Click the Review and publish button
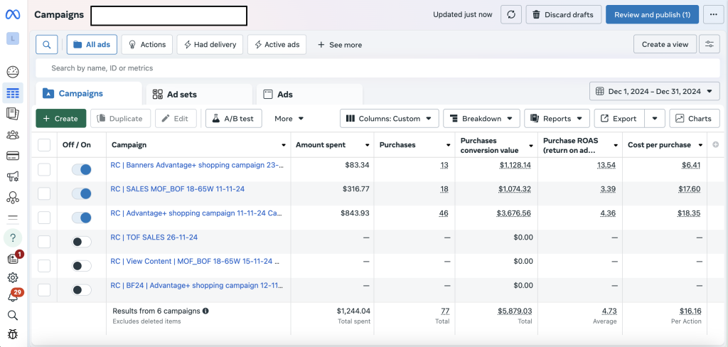This screenshot has width=728, height=347. click(x=651, y=14)
